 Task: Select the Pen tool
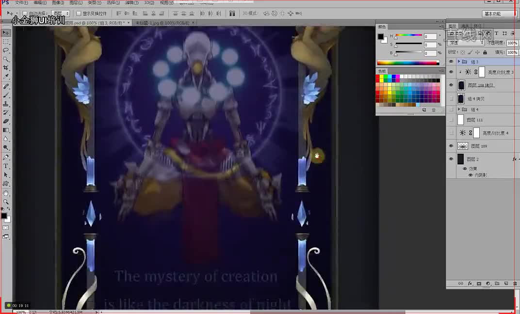point(6,157)
